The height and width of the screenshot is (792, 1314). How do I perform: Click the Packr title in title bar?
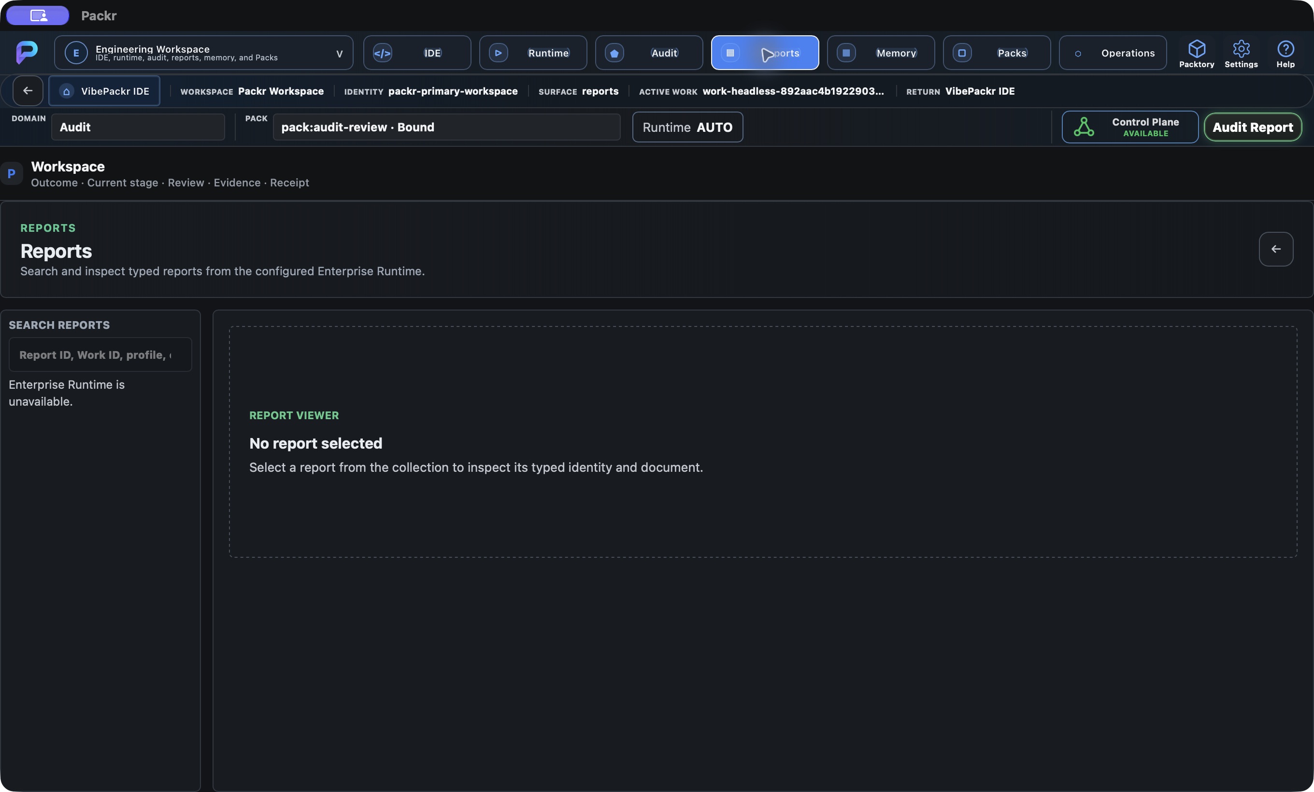point(99,15)
